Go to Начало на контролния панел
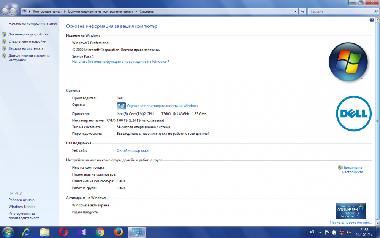Image resolution: width=380 pixels, height=238 pixels. coord(33,24)
